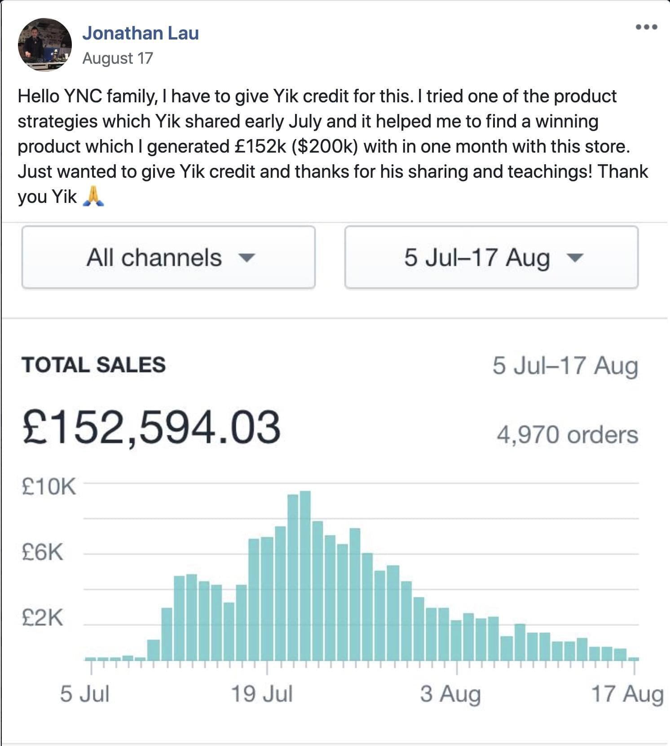Click the 3 Aug x-axis label
Screen dimensions: 670x746
pos(450,694)
